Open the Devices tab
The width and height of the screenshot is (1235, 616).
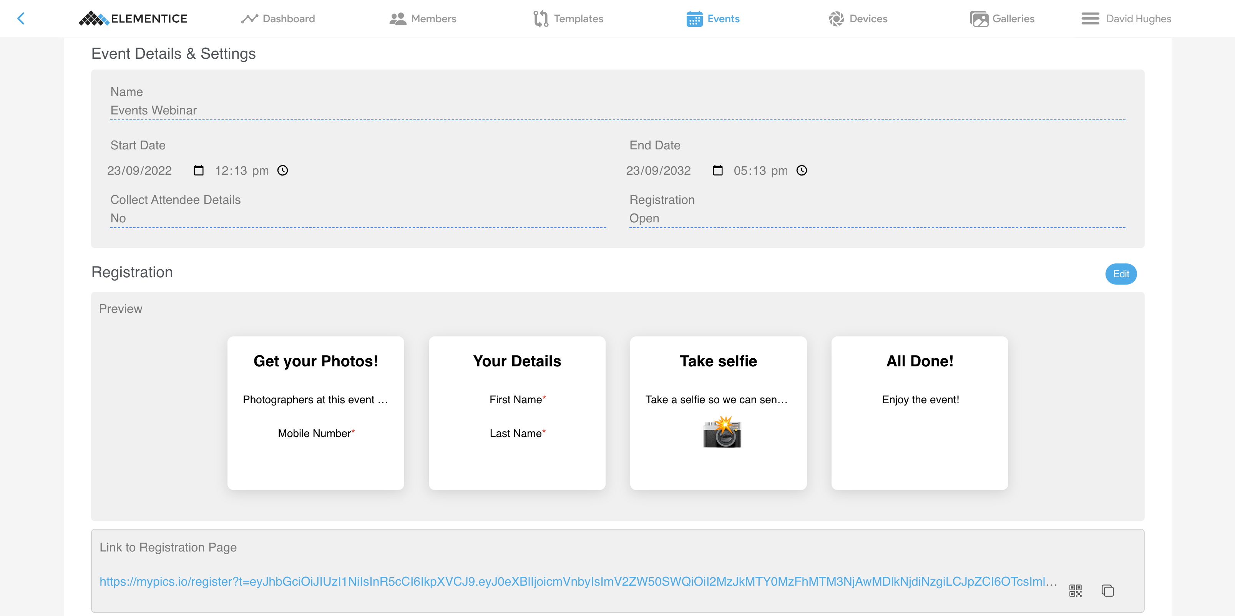click(x=858, y=19)
